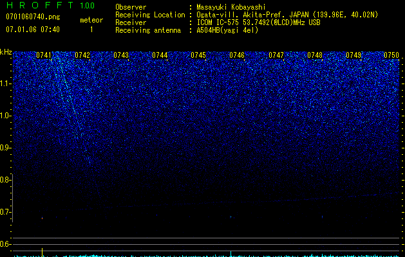Click the date stamp 07.01.06 07:40
Screen dimensions: 405x257
(x=33, y=30)
